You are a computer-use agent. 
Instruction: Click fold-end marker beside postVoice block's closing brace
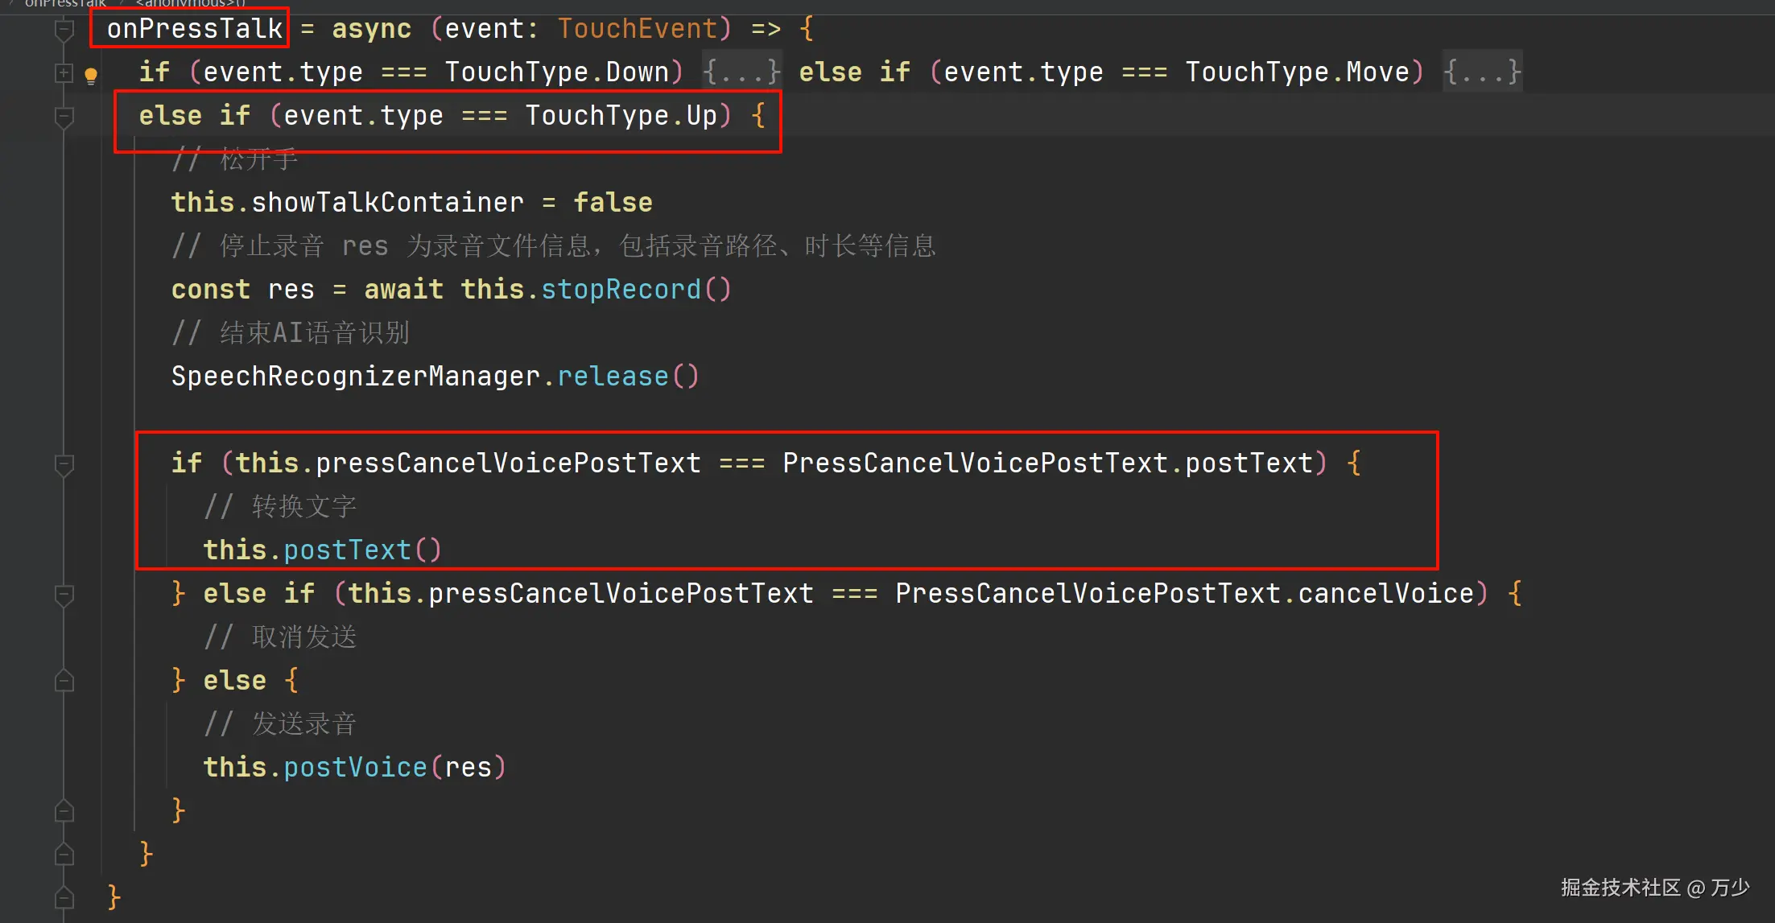click(64, 810)
